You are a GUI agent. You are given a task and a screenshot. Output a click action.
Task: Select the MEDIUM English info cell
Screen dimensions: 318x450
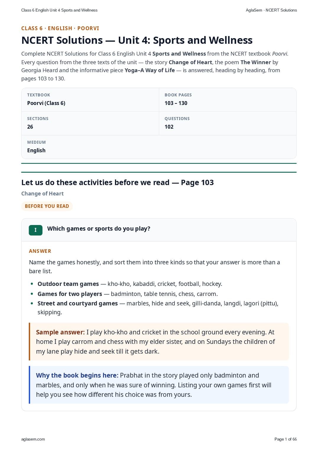click(159, 147)
